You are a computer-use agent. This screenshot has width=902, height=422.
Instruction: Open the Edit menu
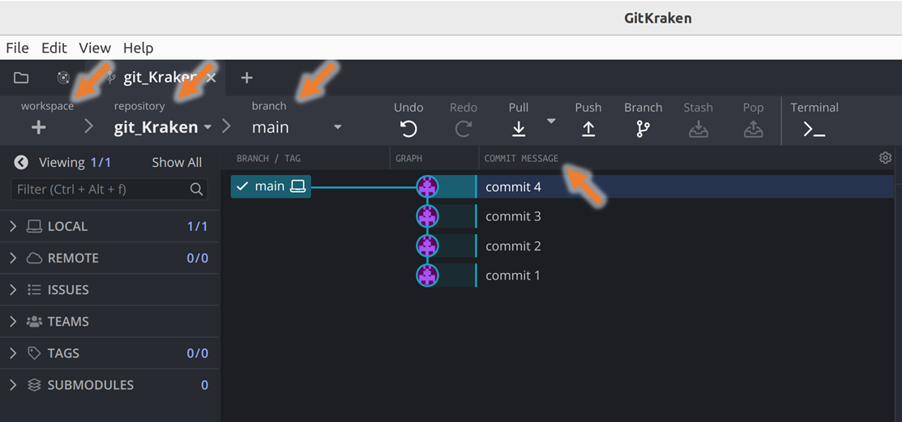(54, 48)
